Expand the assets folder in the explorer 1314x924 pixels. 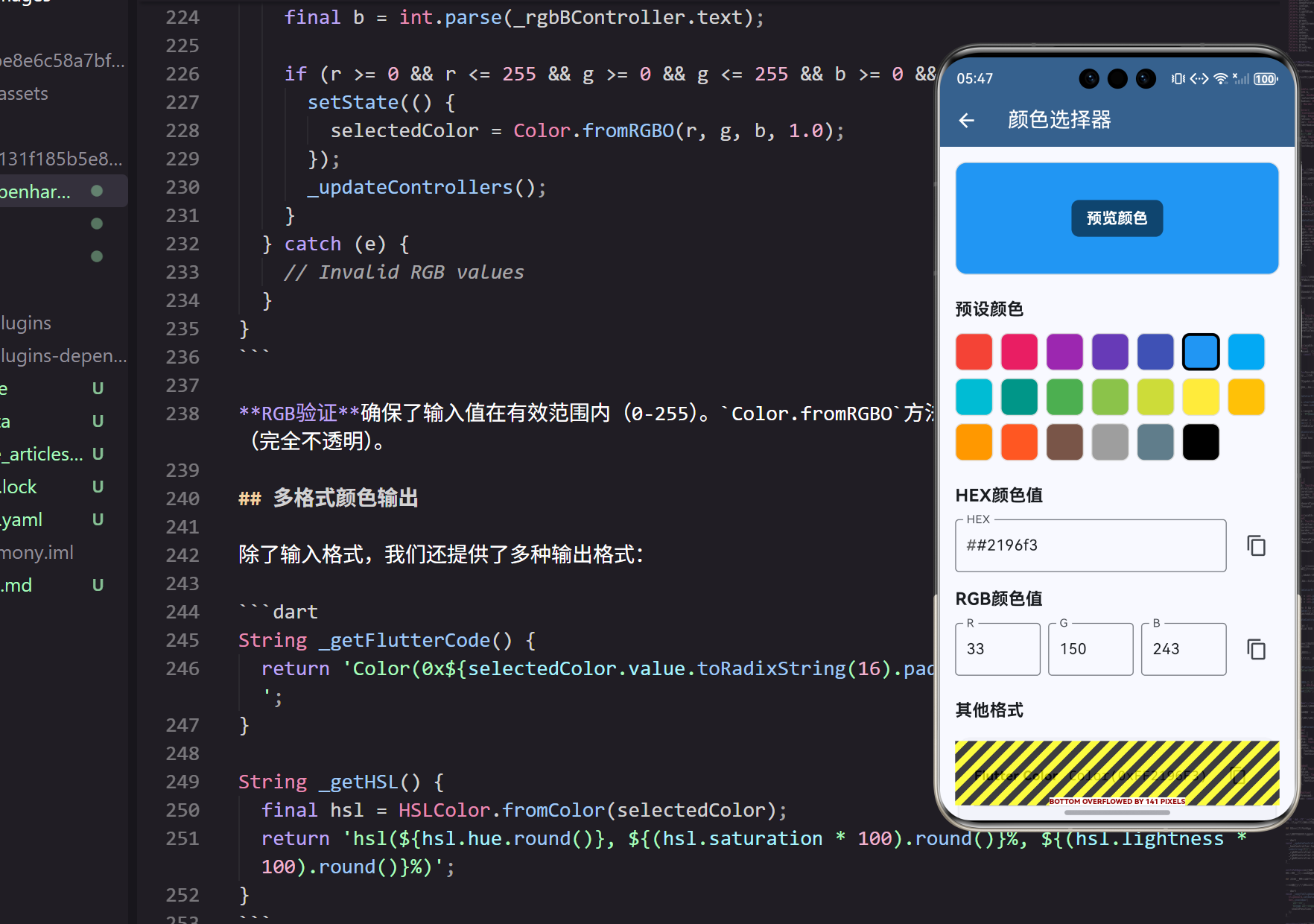coord(25,93)
